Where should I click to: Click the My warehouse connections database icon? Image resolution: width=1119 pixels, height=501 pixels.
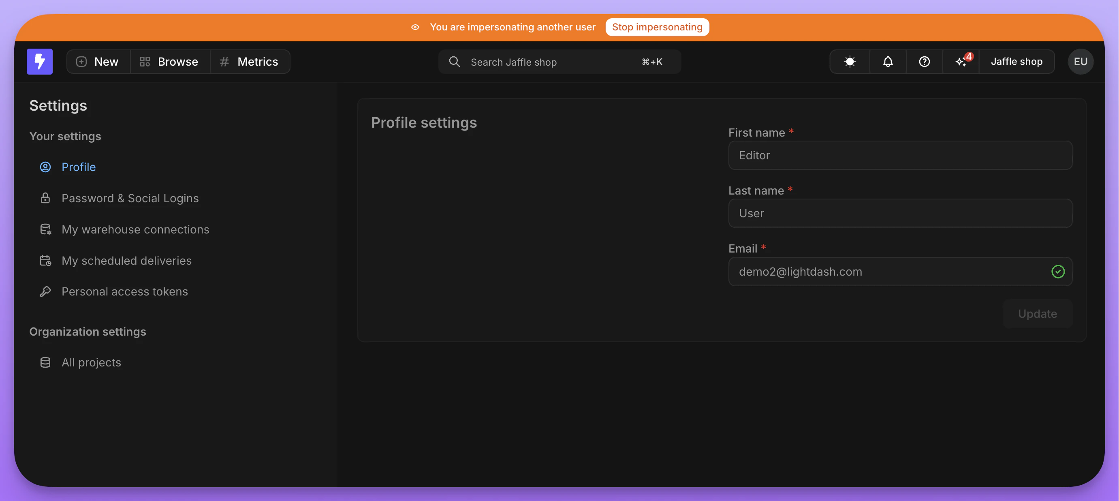tap(46, 229)
